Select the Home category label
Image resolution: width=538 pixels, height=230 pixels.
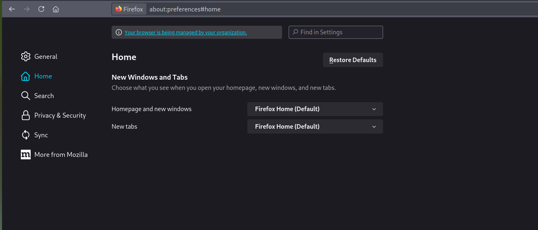click(x=43, y=76)
